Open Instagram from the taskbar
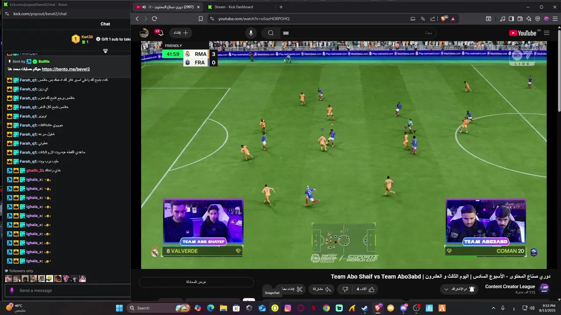The height and width of the screenshot is (315, 561). pos(288,308)
